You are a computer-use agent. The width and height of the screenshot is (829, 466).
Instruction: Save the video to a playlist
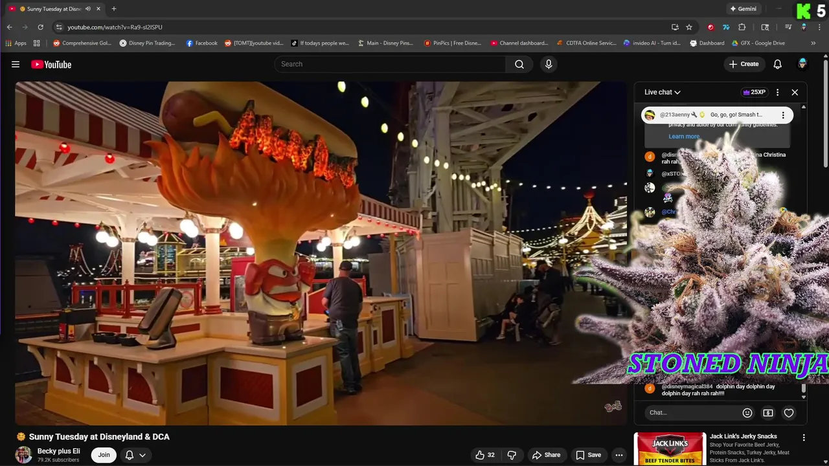click(x=588, y=455)
